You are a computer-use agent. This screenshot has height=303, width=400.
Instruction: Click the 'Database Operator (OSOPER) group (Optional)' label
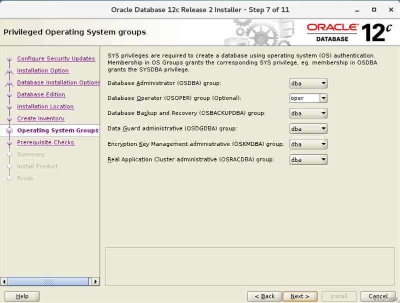(174, 98)
